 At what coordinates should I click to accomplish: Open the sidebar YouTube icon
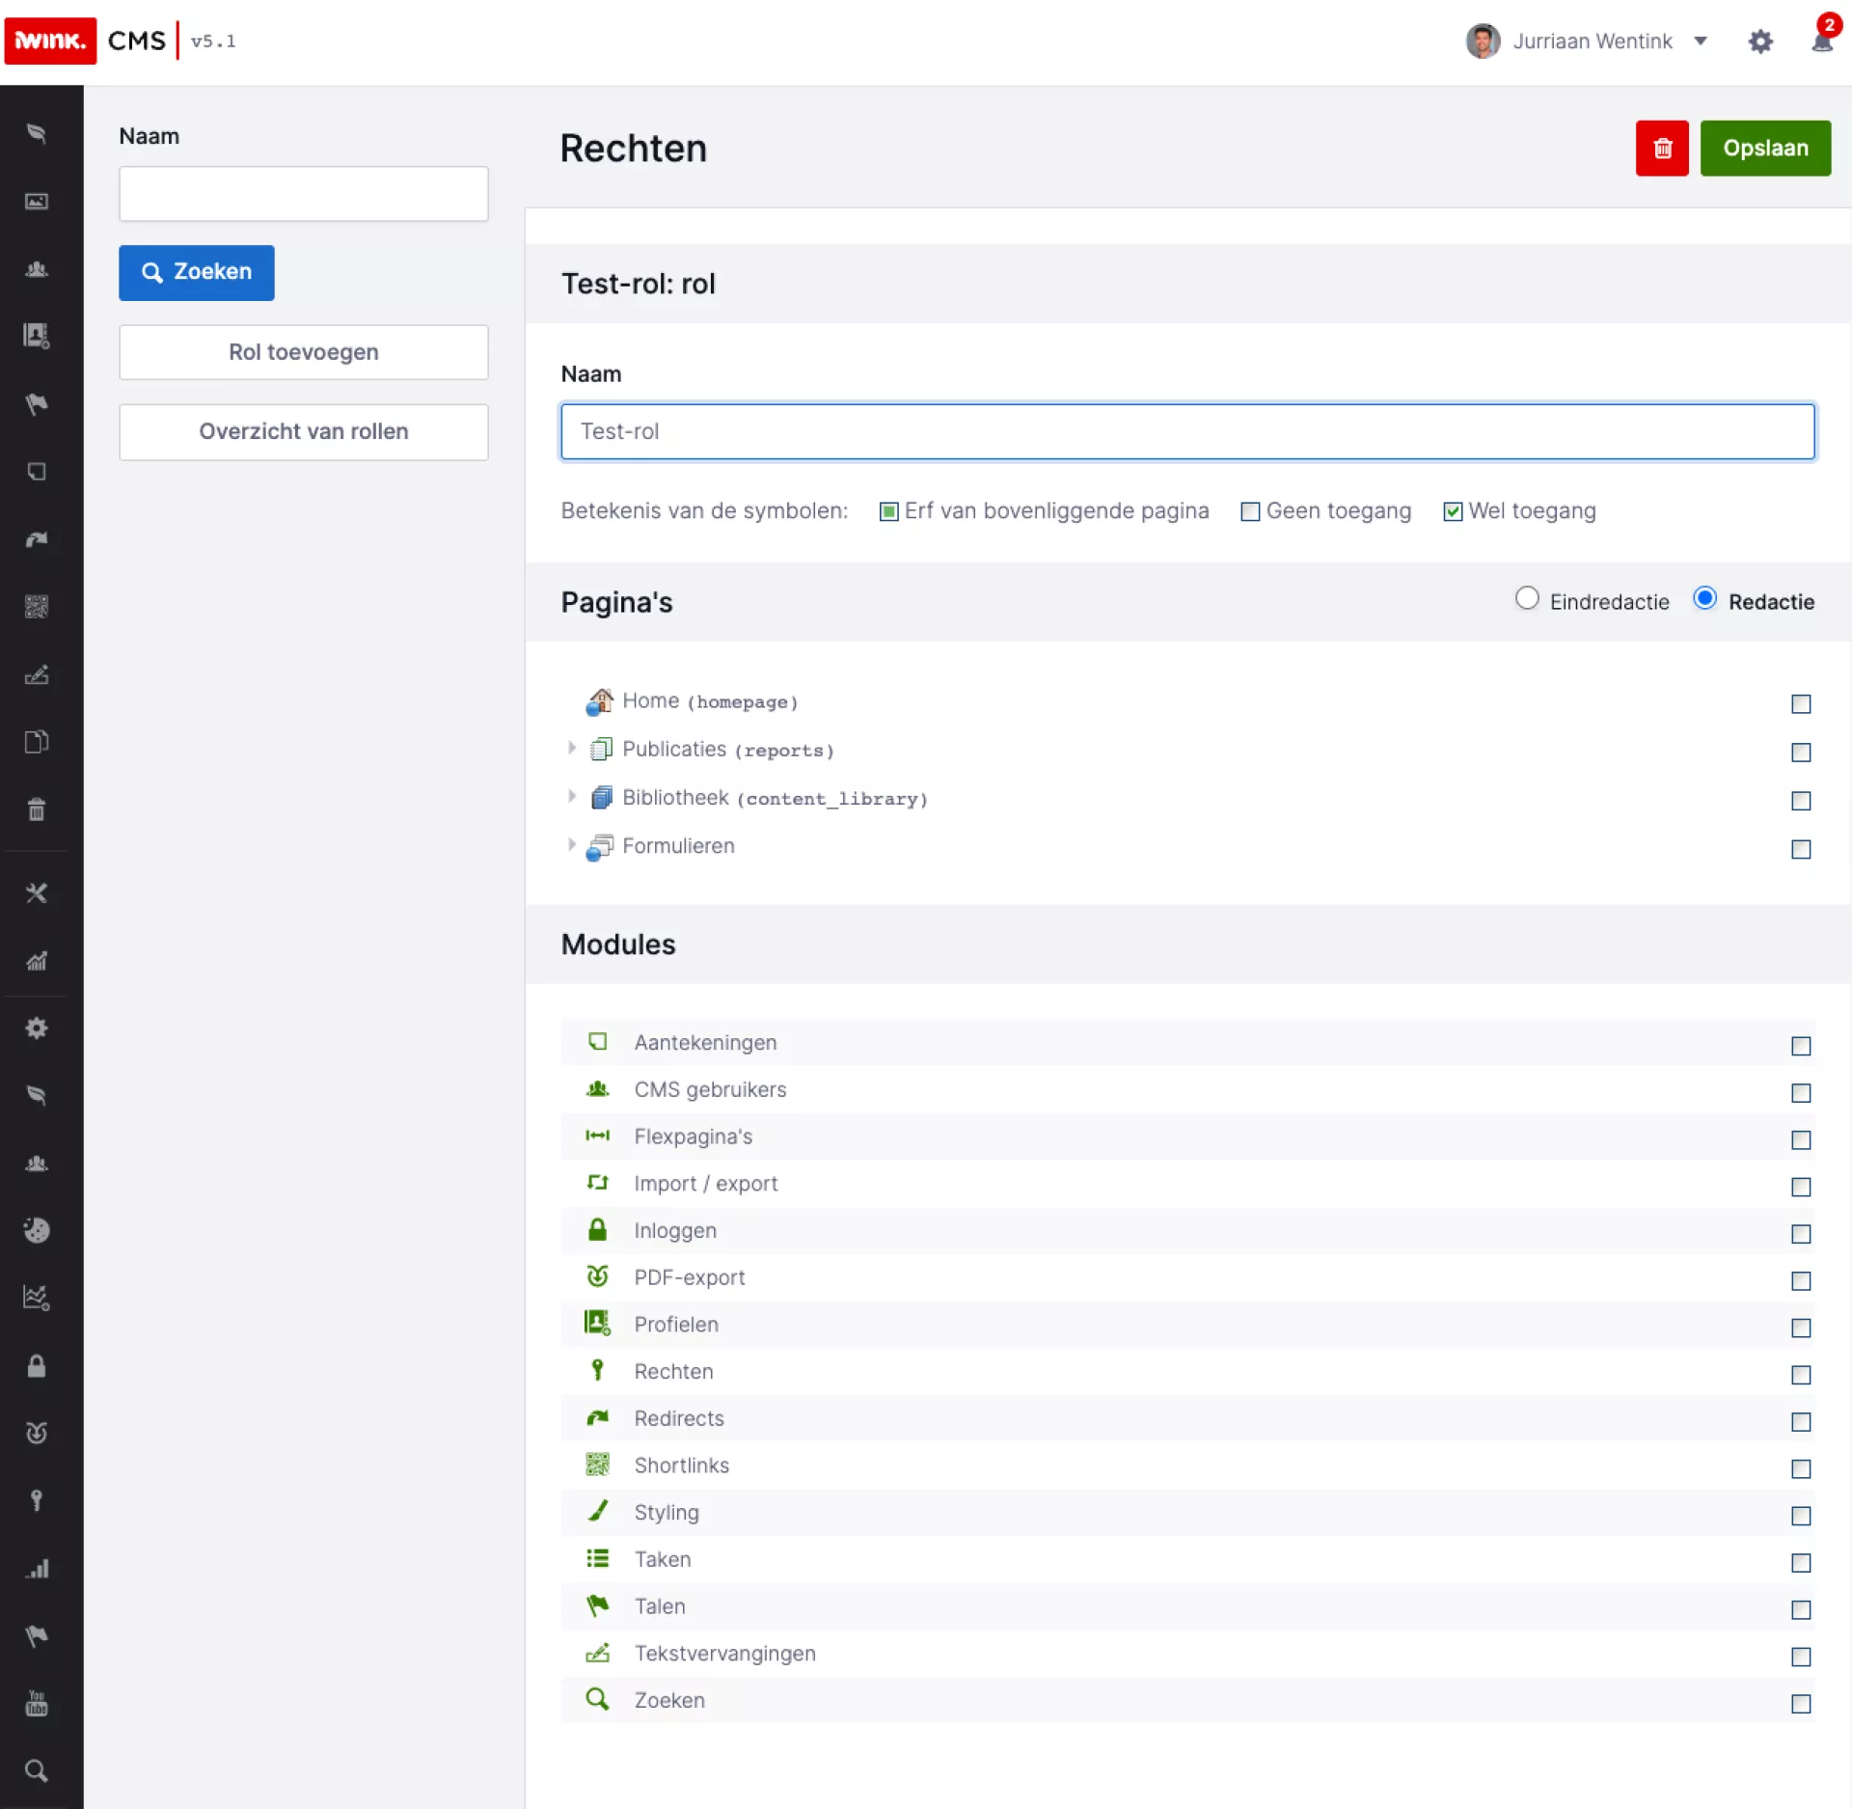tap(37, 1704)
